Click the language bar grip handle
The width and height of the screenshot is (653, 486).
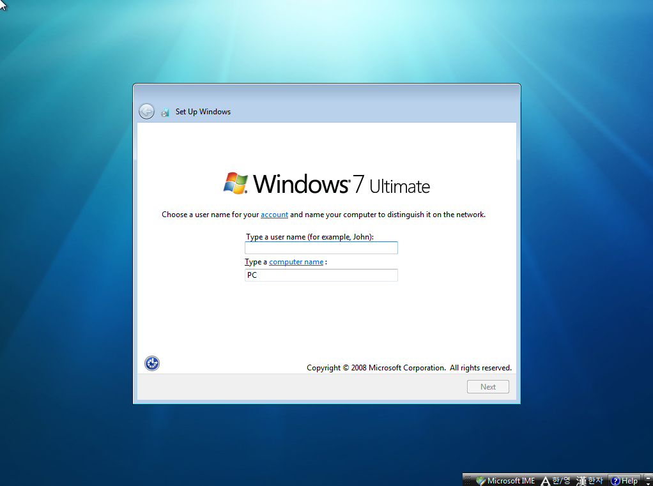(x=467, y=481)
